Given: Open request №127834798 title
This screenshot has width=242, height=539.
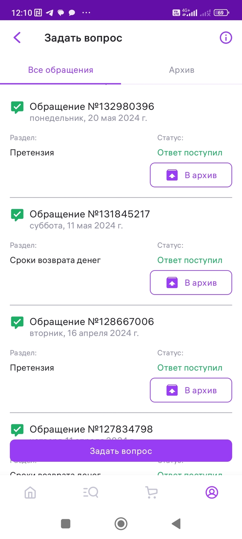Looking at the screenshot, I should [91, 430].
